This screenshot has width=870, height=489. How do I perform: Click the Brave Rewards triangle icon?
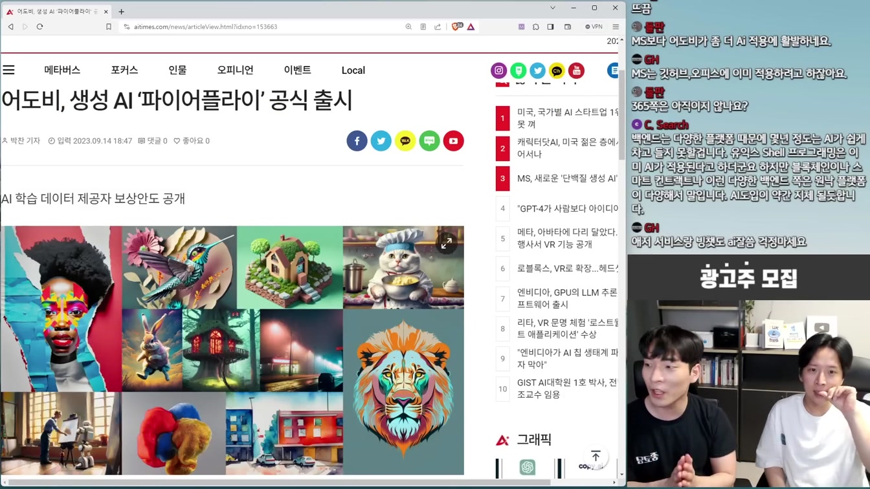pyautogui.click(x=471, y=27)
